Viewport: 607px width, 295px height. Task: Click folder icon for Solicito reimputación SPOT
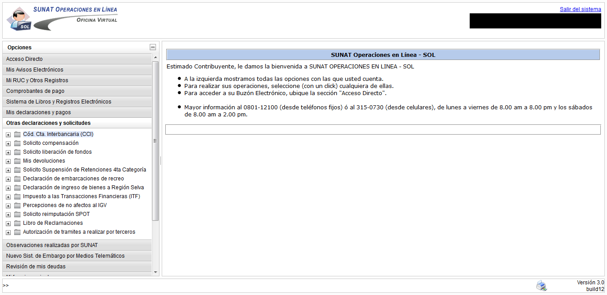click(17, 214)
